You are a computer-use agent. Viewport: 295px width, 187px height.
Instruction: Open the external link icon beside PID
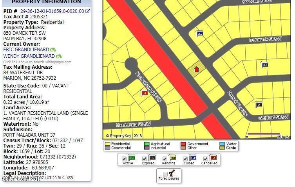point(88,11)
